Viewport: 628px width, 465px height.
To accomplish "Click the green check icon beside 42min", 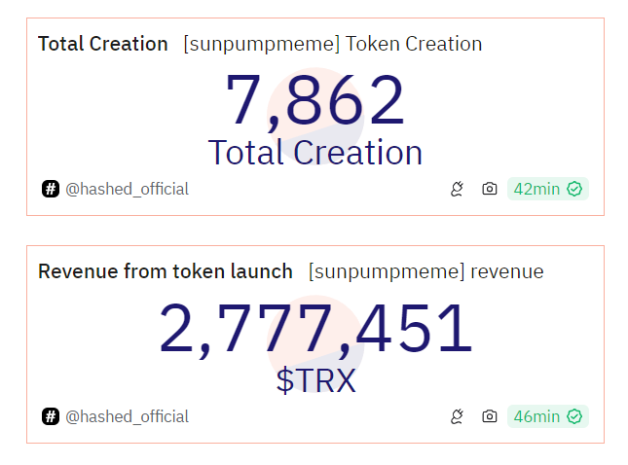I will point(574,189).
